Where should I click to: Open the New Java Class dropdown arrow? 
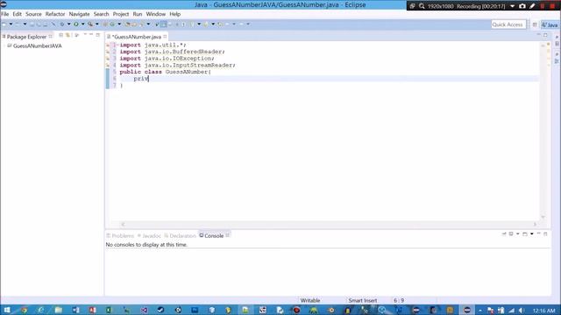[x=119, y=24]
